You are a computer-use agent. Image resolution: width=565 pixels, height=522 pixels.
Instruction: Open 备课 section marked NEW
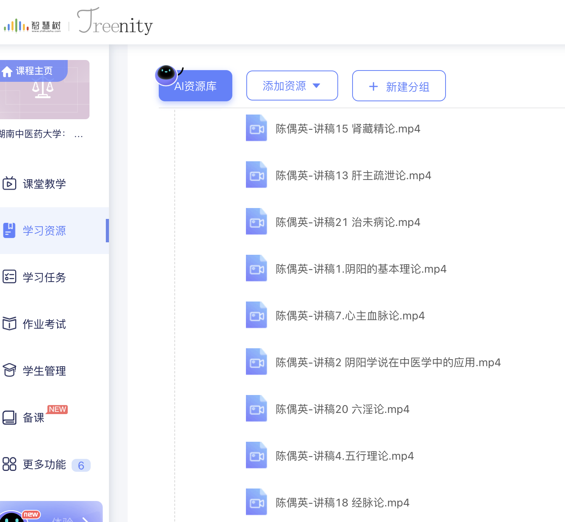(x=33, y=418)
